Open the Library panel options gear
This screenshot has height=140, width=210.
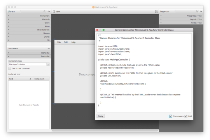49,12
